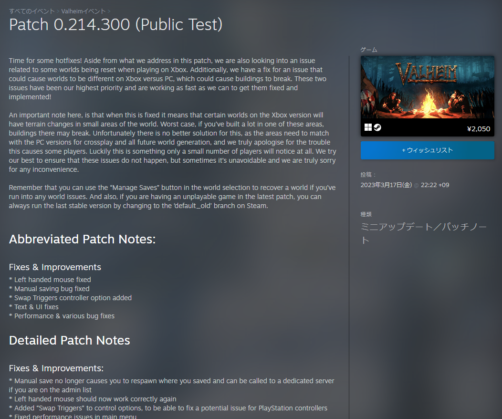This screenshot has width=502, height=419.
Task: Click the @ symbol between date and time
Action: pyautogui.click(x=416, y=186)
